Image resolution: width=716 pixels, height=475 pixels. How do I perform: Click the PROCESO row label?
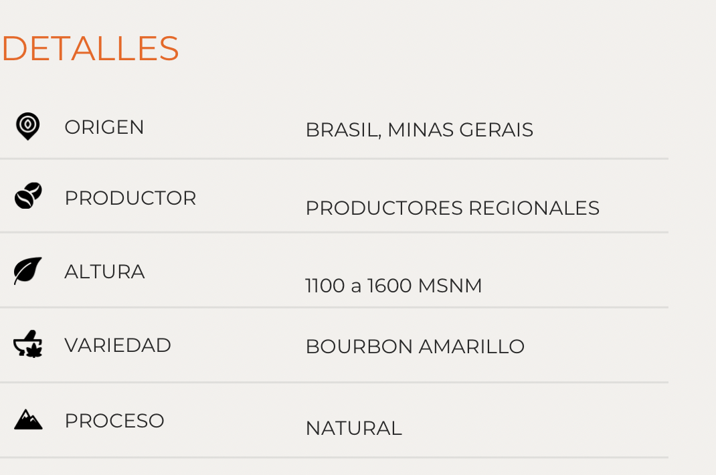click(114, 421)
